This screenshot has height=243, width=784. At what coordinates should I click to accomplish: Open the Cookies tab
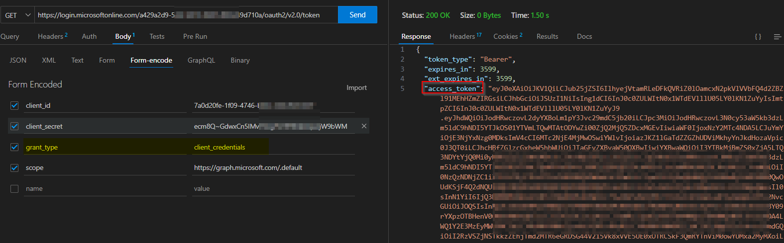click(x=508, y=36)
